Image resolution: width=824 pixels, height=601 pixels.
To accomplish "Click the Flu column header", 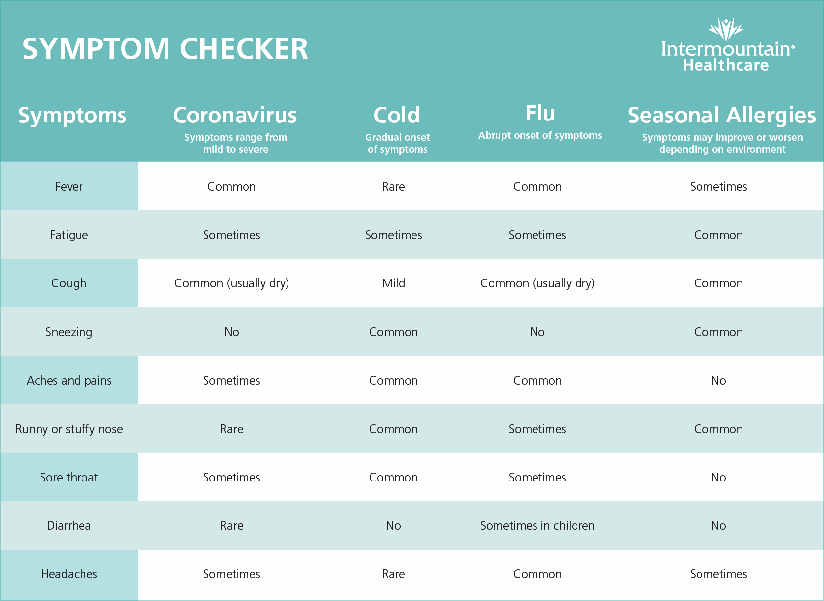I will click(x=540, y=113).
